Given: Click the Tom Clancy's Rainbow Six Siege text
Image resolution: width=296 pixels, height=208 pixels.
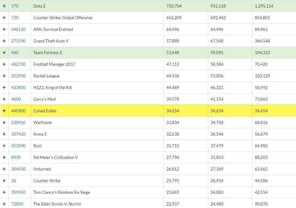Looking at the screenshot, I should pyautogui.click(x=62, y=192).
